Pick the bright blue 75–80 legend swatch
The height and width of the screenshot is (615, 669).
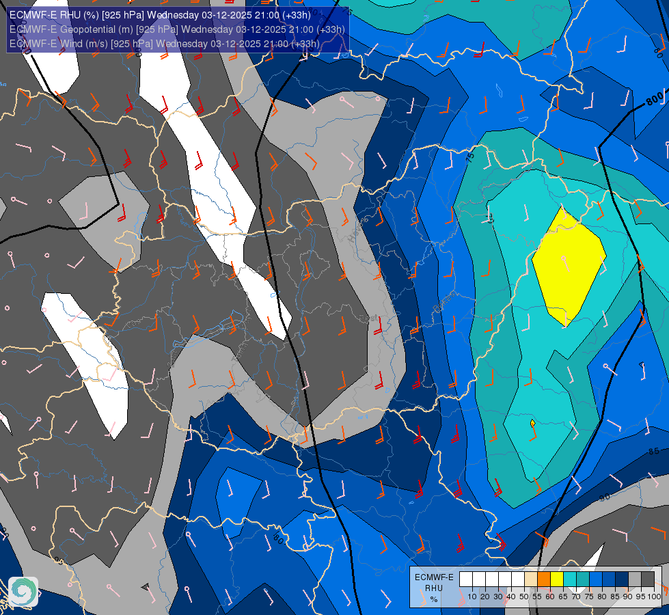(x=596, y=579)
